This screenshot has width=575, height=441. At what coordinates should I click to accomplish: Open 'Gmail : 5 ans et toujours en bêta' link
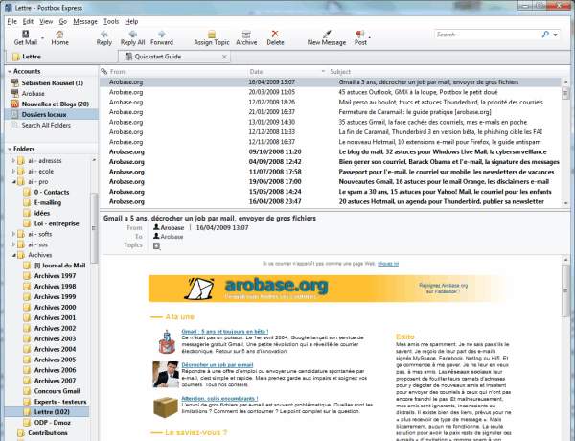(x=225, y=331)
